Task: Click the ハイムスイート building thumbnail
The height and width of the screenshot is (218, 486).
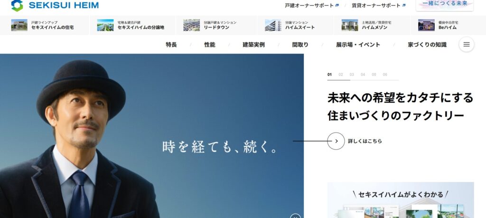Action: pos(273,25)
